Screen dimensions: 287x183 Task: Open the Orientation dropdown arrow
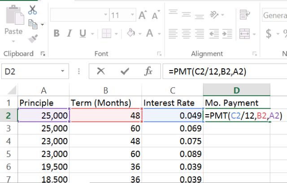[223, 15]
